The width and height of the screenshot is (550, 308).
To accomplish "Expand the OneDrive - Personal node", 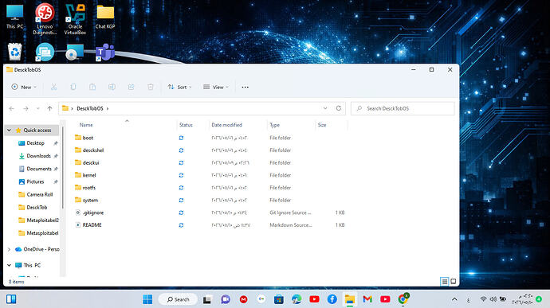I will pyautogui.click(x=9, y=249).
